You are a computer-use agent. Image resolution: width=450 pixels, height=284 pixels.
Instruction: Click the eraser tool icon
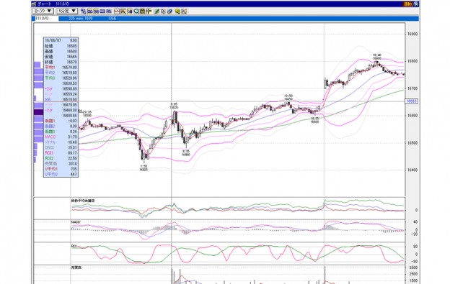pos(169,12)
